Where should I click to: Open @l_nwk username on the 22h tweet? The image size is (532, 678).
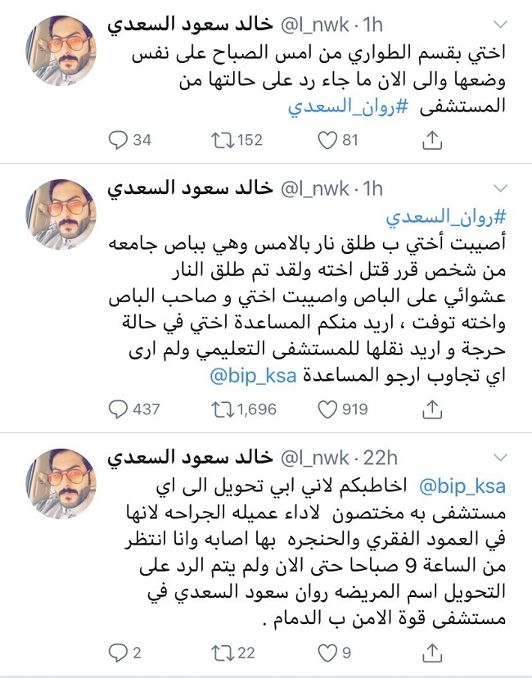tap(315, 458)
